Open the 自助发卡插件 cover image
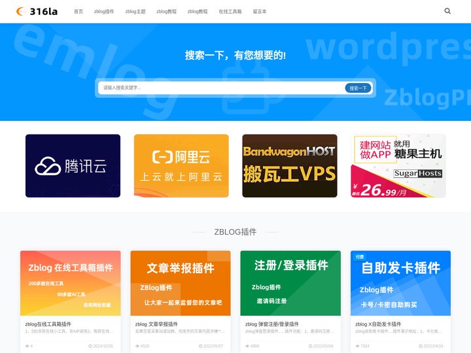This screenshot has width=471, height=353. coord(400,283)
